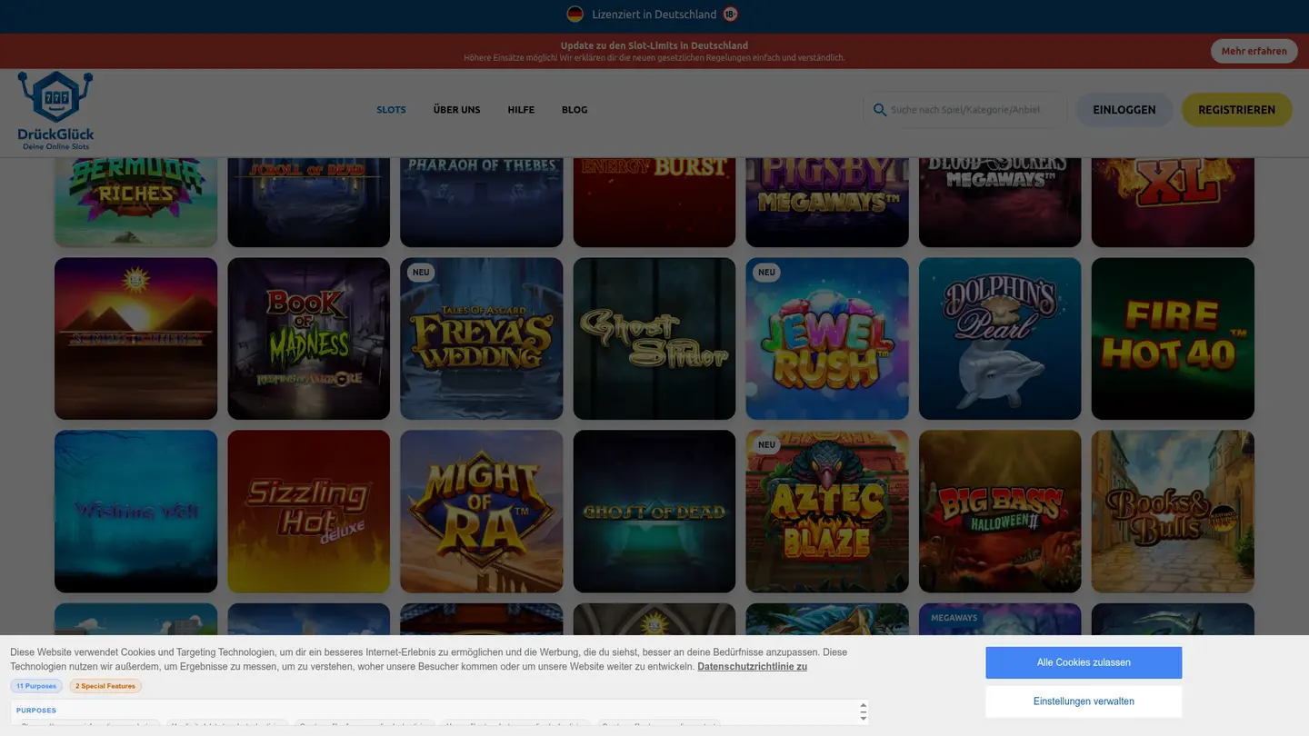Click Update zu den Slot-Limits headline
This screenshot has height=736, width=1309.
(654, 45)
